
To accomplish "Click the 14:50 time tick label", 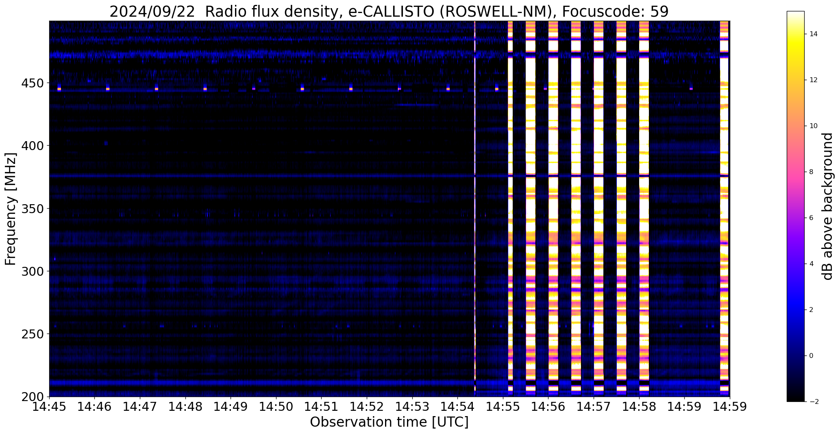I will (276, 407).
